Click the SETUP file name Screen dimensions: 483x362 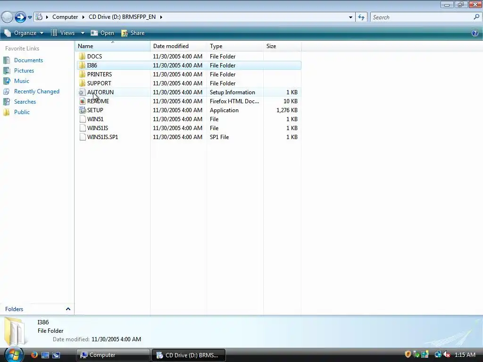pyautogui.click(x=95, y=110)
